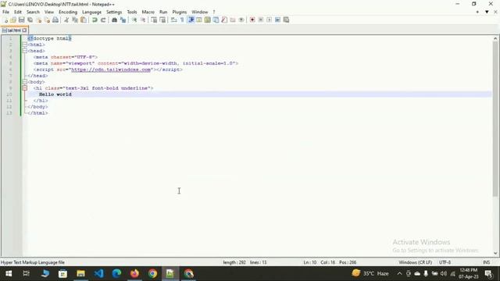Viewport: 500px width, 281px height.
Task: Click the Close All toolbar icon
Action: [x=47, y=20]
